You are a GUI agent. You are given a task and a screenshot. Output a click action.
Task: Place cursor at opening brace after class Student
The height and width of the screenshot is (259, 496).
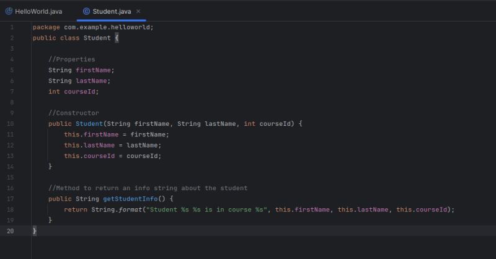pyautogui.click(x=117, y=38)
